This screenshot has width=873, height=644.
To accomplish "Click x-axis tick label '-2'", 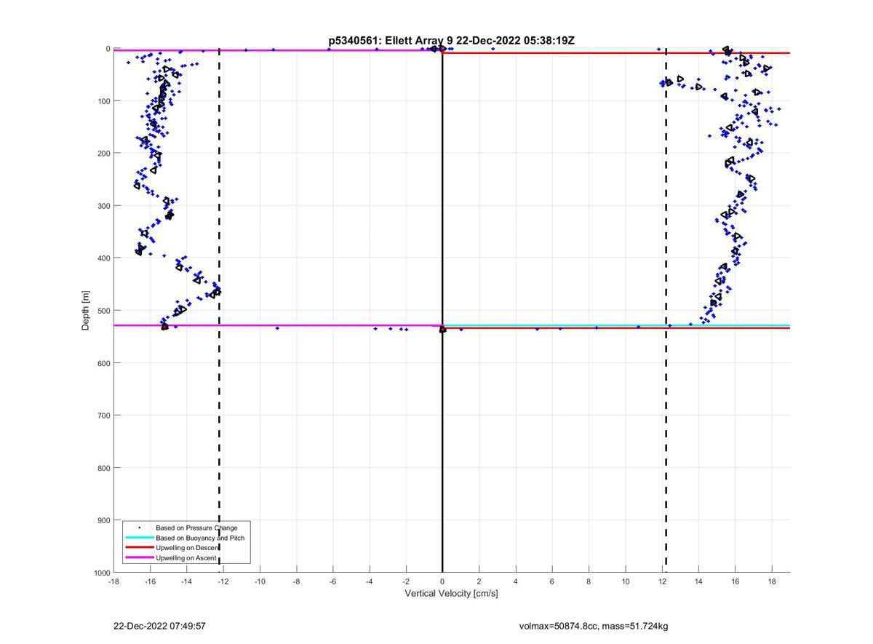I will point(405,581).
